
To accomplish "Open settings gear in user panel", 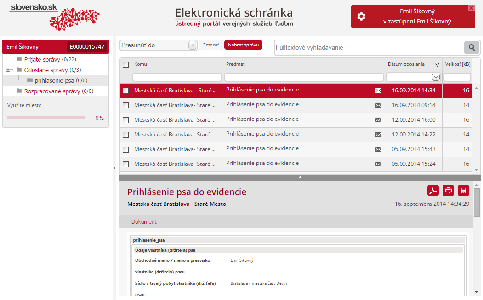I will (361, 17).
